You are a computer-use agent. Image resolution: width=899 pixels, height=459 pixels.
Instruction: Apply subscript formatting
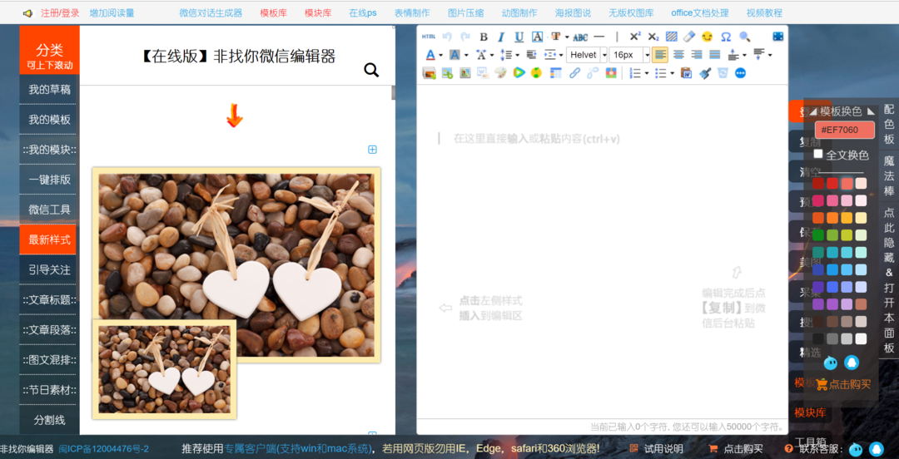[x=653, y=37]
